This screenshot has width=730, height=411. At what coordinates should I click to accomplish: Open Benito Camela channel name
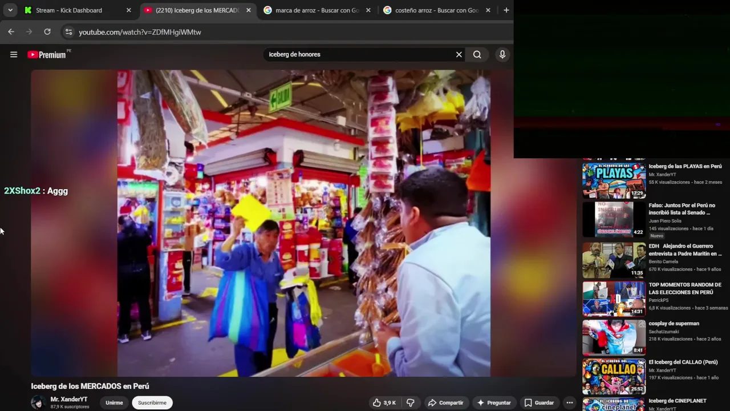(663, 261)
